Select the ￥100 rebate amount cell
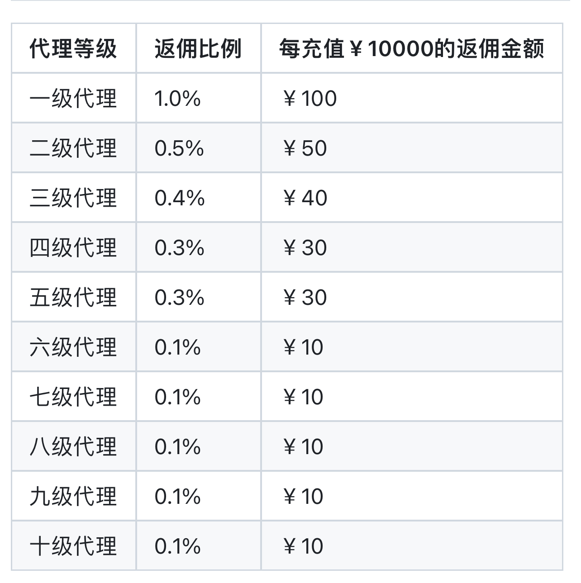The image size is (581, 583). point(310,98)
